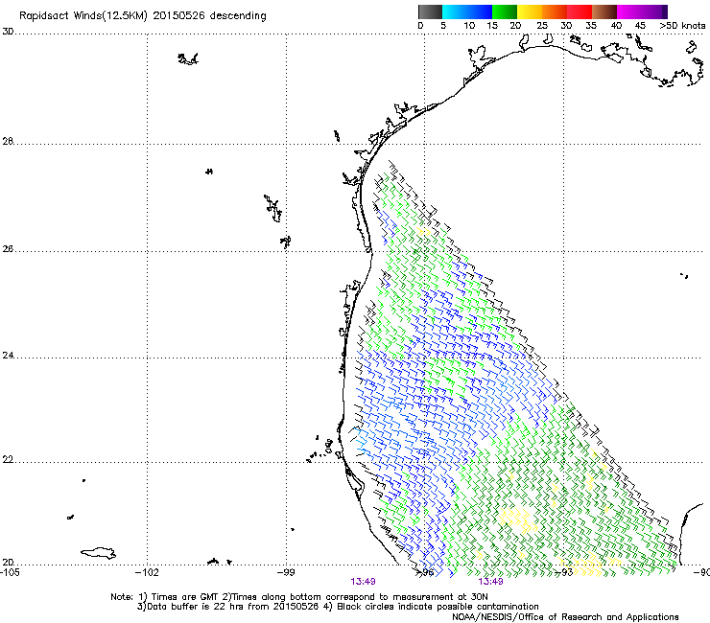This screenshot has height=623, width=710.
Task: Click the purple '13:49' time near longitude -96
Action: tap(363, 582)
